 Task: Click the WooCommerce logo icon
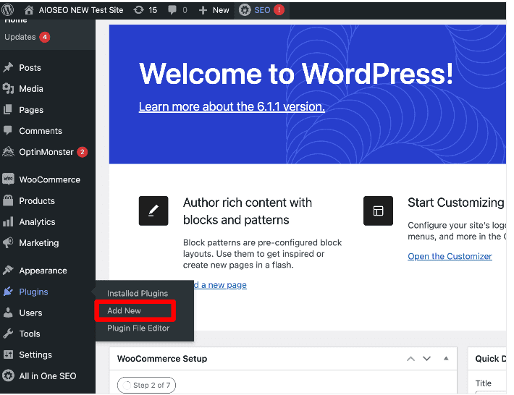tap(9, 179)
